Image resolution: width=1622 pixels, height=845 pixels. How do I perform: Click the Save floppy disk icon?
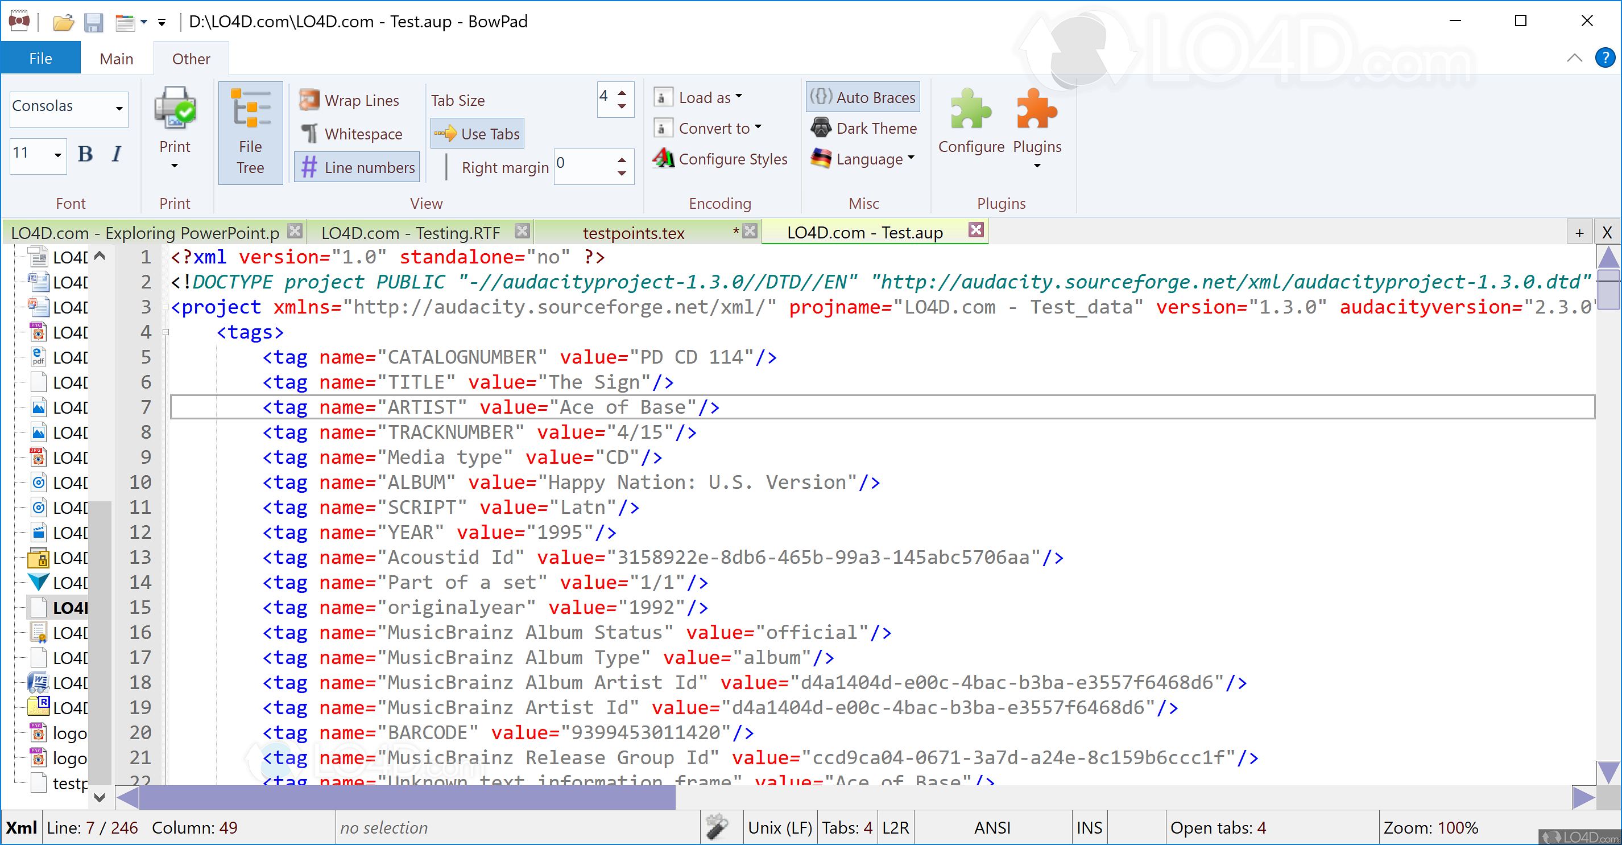(94, 23)
